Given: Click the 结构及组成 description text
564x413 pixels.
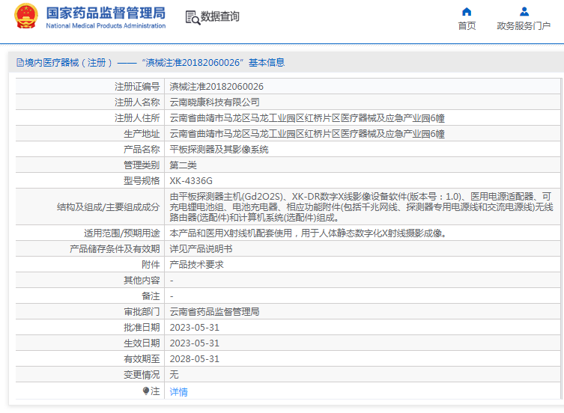Looking at the screenshot, I should point(362,207).
